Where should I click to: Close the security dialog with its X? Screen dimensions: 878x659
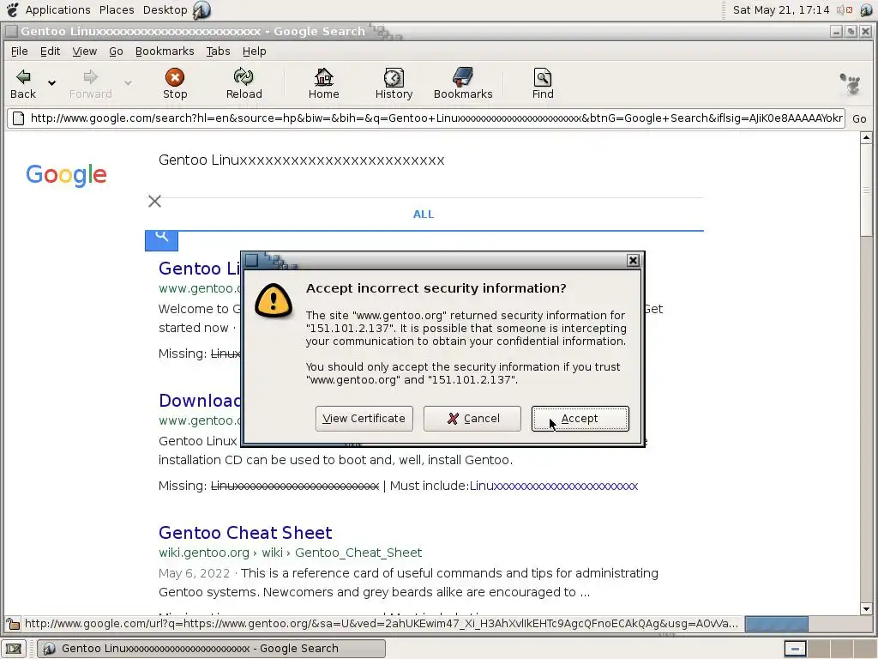(x=633, y=260)
